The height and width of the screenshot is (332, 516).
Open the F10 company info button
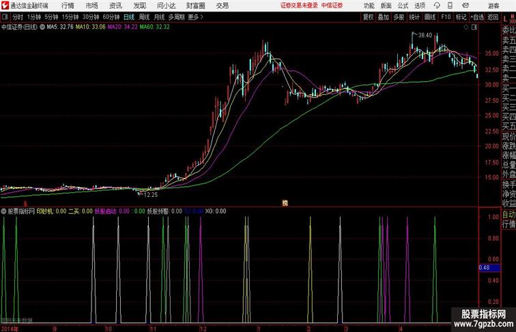click(x=446, y=17)
